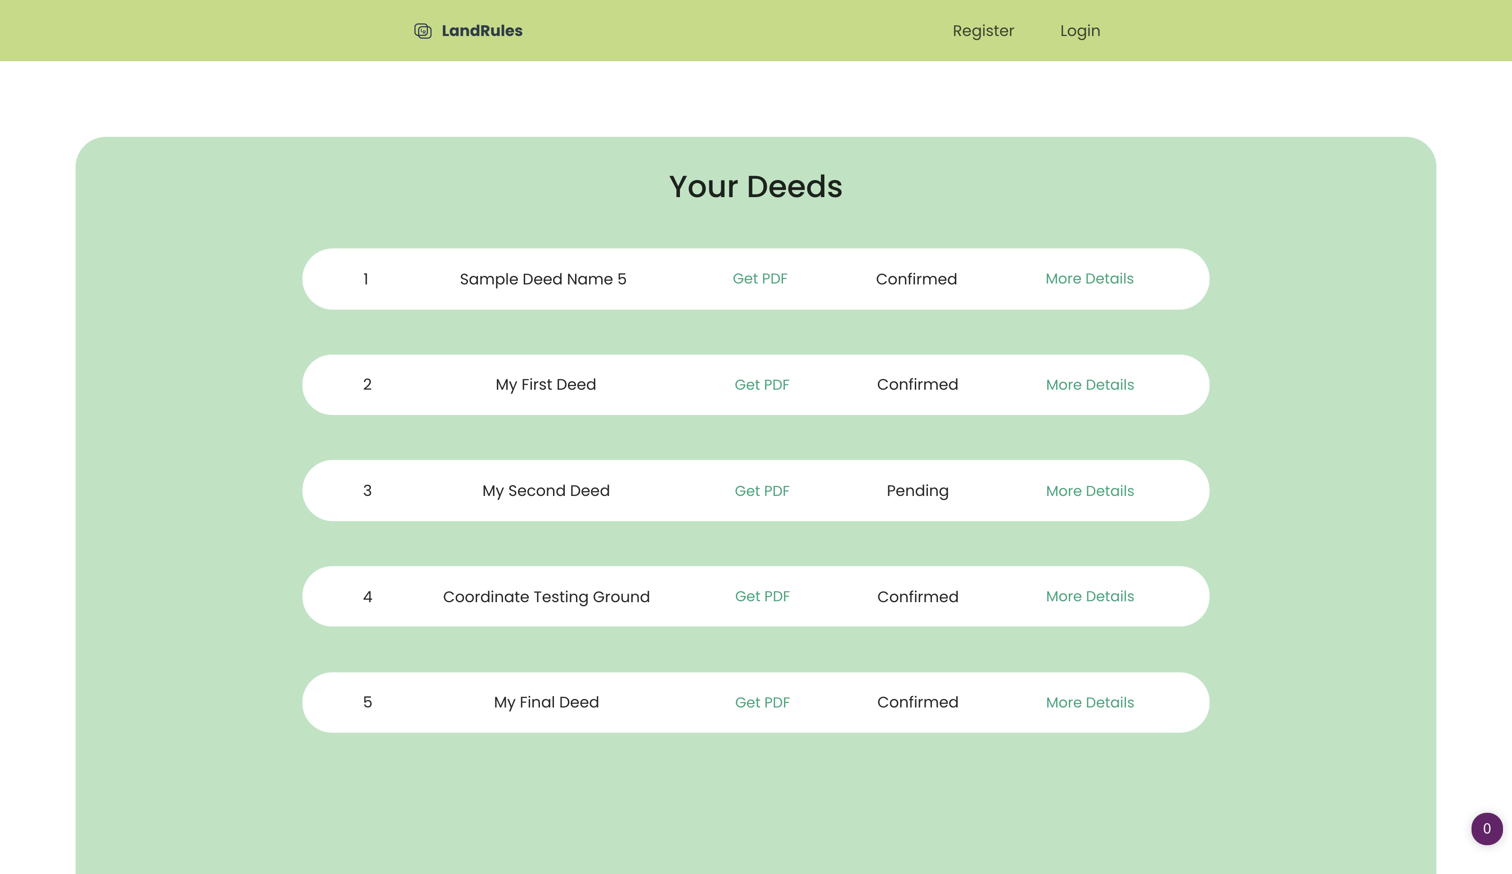Open More Details for My Final Deed
Image resolution: width=1512 pixels, height=874 pixels.
coord(1089,703)
